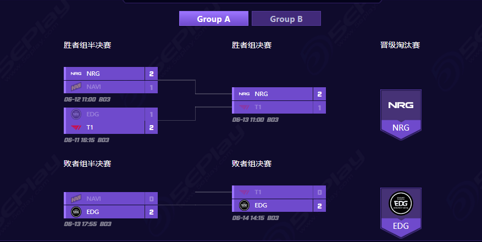Open EDG team name in lower semifinal
The width and height of the screenshot is (482, 242).
click(93, 212)
